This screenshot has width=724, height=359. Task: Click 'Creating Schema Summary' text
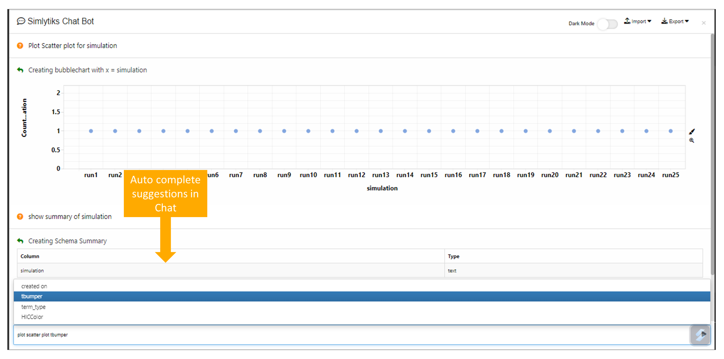click(67, 241)
